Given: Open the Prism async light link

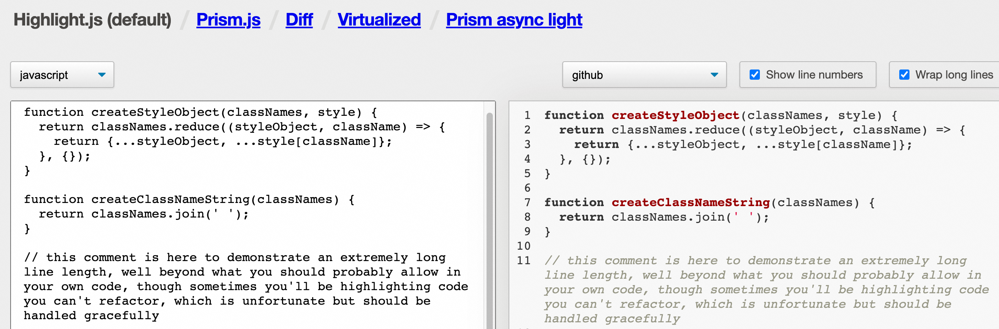Looking at the screenshot, I should click(514, 20).
